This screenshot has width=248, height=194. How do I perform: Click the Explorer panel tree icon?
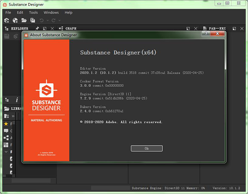click(x=7, y=29)
